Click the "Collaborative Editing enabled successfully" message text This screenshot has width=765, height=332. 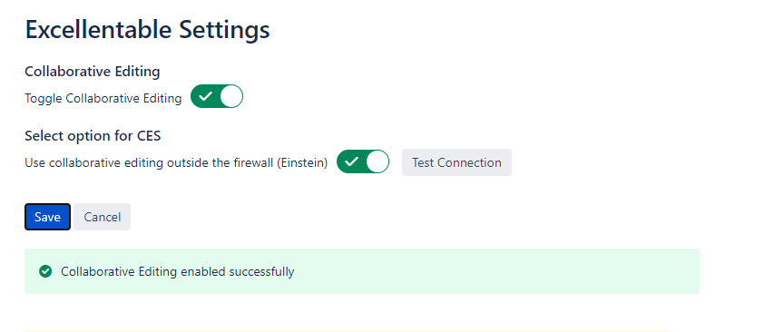pos(178,271)
